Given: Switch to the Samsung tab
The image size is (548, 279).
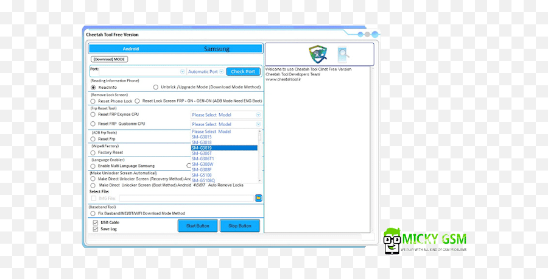Looking at the screenshot, I should pos(217,49).
